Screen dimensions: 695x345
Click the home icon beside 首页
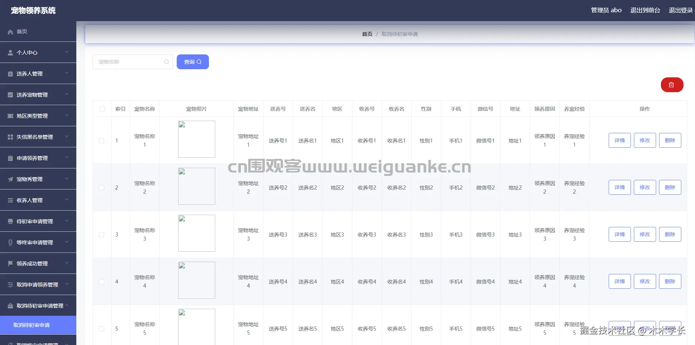coord(10,32)
